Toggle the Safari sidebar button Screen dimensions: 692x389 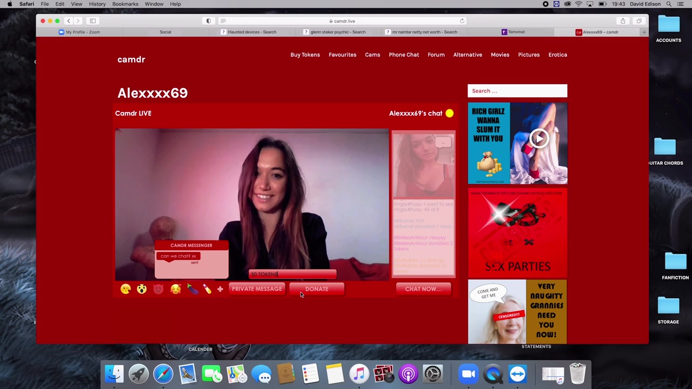92,21
